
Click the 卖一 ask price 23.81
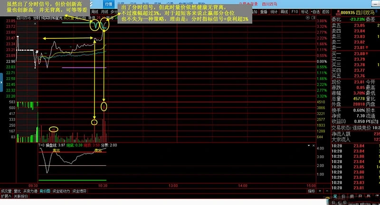[x=359, y=47]
